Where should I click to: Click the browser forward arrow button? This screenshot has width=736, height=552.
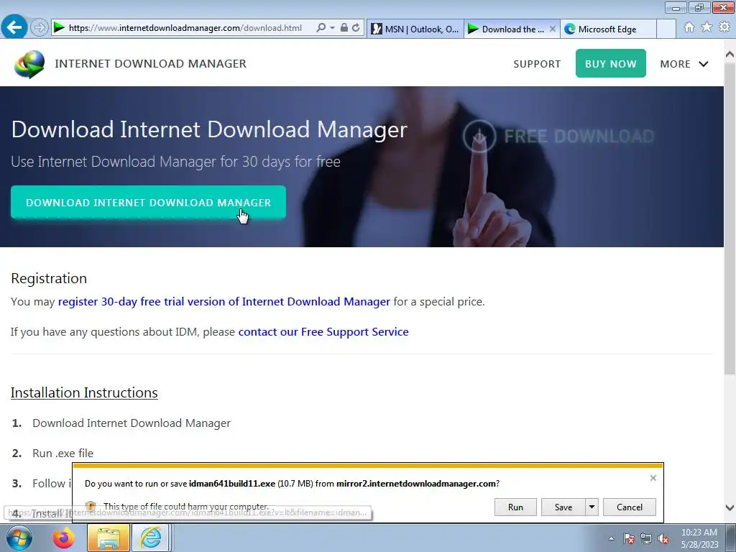40,28
